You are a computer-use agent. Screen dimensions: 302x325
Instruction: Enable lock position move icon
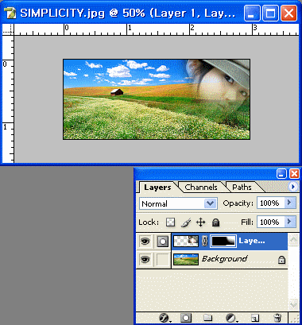tap(200, 222)
